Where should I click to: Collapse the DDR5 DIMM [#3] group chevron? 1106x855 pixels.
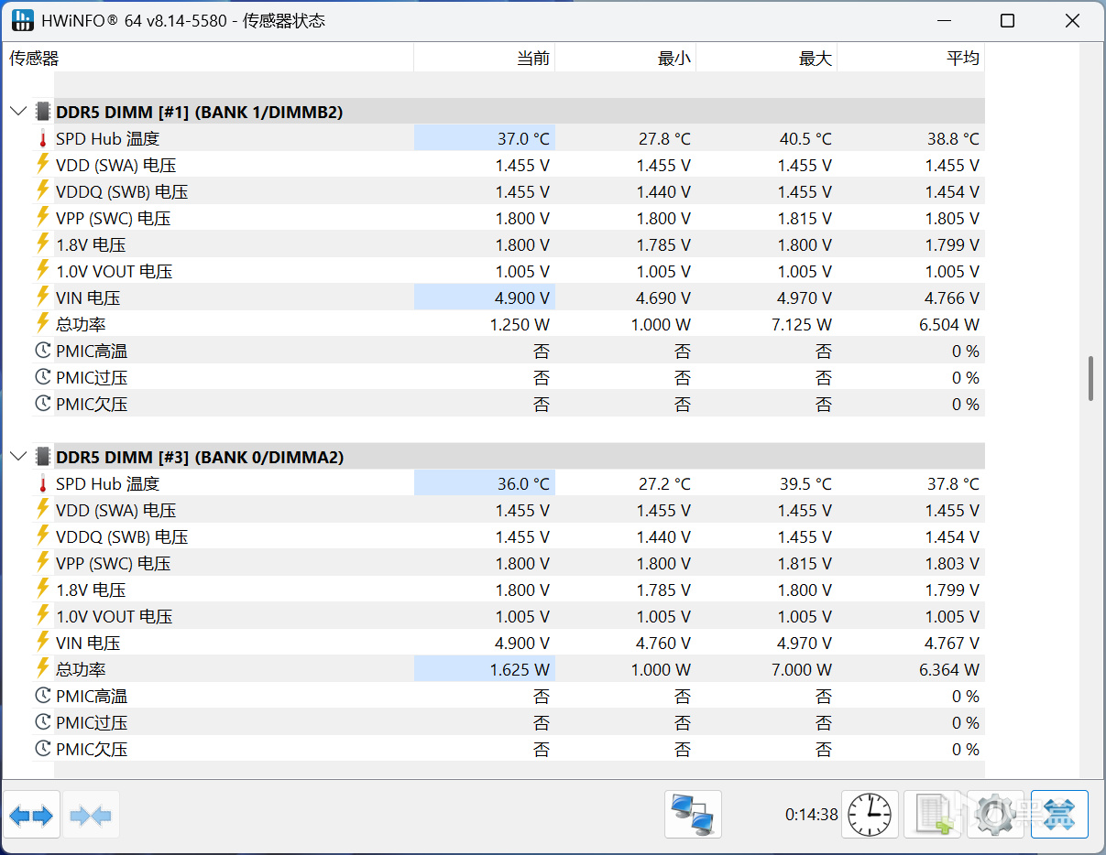coord(18,457)
